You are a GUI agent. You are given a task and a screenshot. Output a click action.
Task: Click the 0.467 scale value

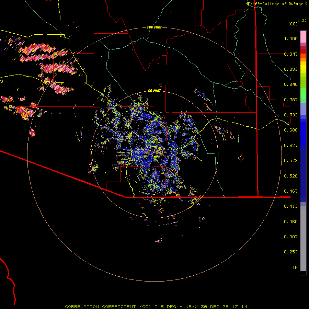tap(291, 191)
